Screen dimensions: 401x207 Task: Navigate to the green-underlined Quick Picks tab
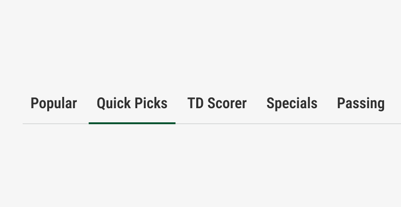[132, 103]
